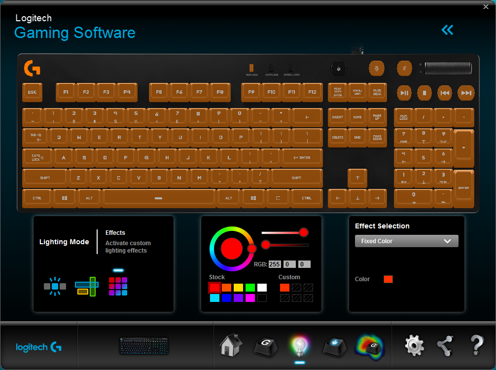Image resolution: width=496 pixels, height=370 pixels.
Task: Click the G logo on keyboard
Action: coord(32,69)
